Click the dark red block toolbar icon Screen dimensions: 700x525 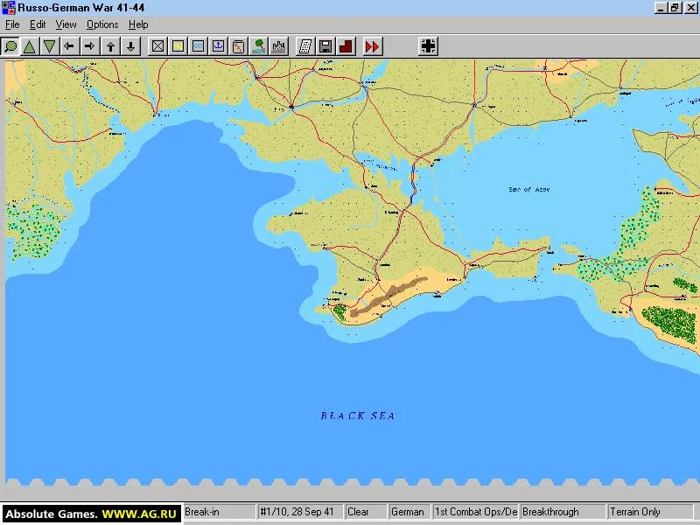coord(346,46)
